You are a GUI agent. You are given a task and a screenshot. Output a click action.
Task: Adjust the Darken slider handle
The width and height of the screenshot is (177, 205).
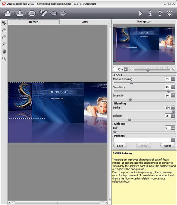tap(173, 111)
